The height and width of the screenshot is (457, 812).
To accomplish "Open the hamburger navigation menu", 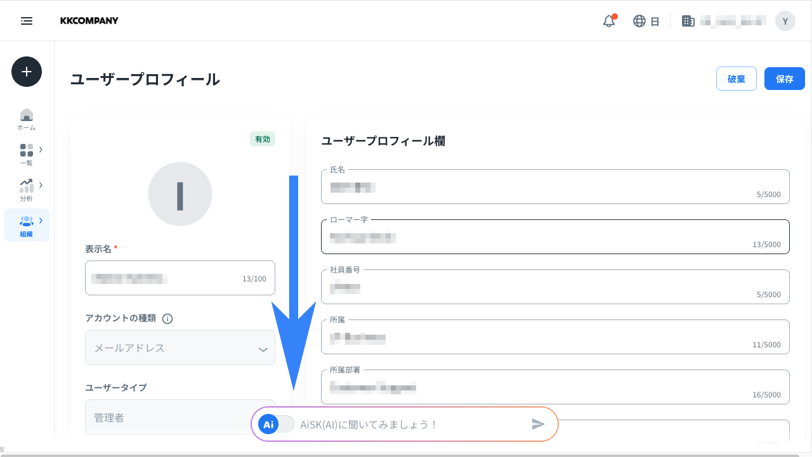I will [x=27, y=21].
